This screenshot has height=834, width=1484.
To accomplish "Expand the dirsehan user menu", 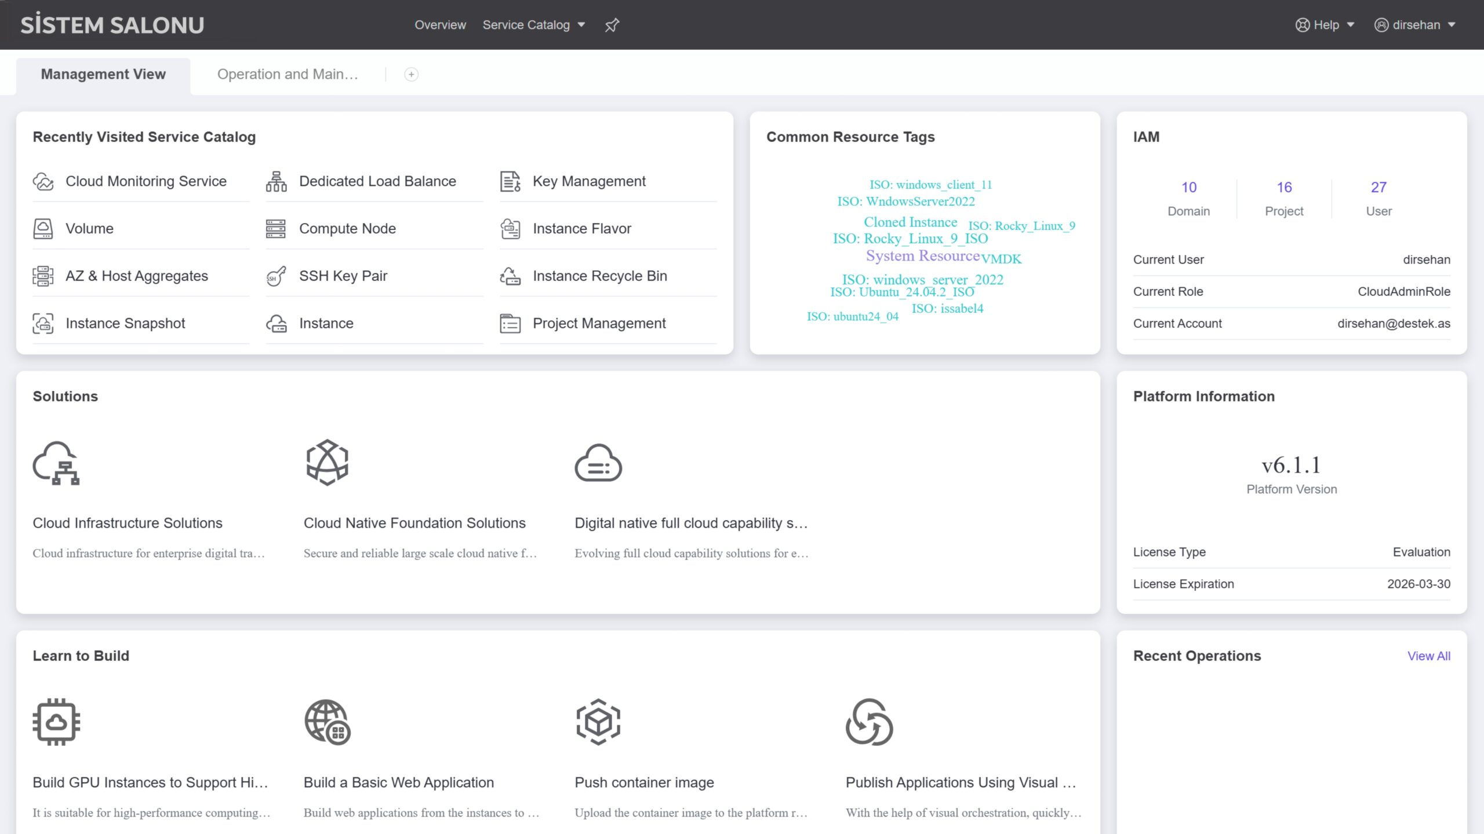I will (x=1415, y=25).
